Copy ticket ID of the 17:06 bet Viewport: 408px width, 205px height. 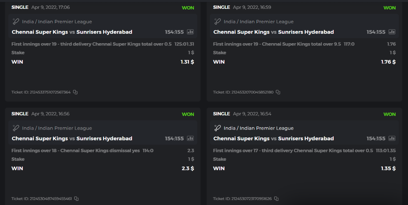click(x=75, y=92)
